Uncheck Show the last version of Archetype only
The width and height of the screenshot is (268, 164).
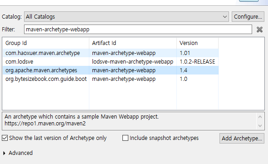[5, 138]
